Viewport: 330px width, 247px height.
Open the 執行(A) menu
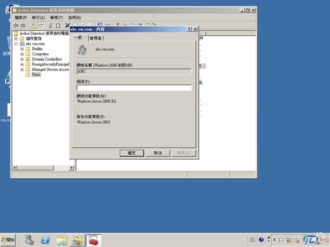38,18
